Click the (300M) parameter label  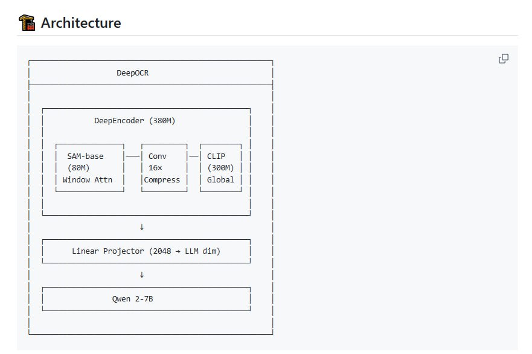pyautogui.click(x=220, y=168)
